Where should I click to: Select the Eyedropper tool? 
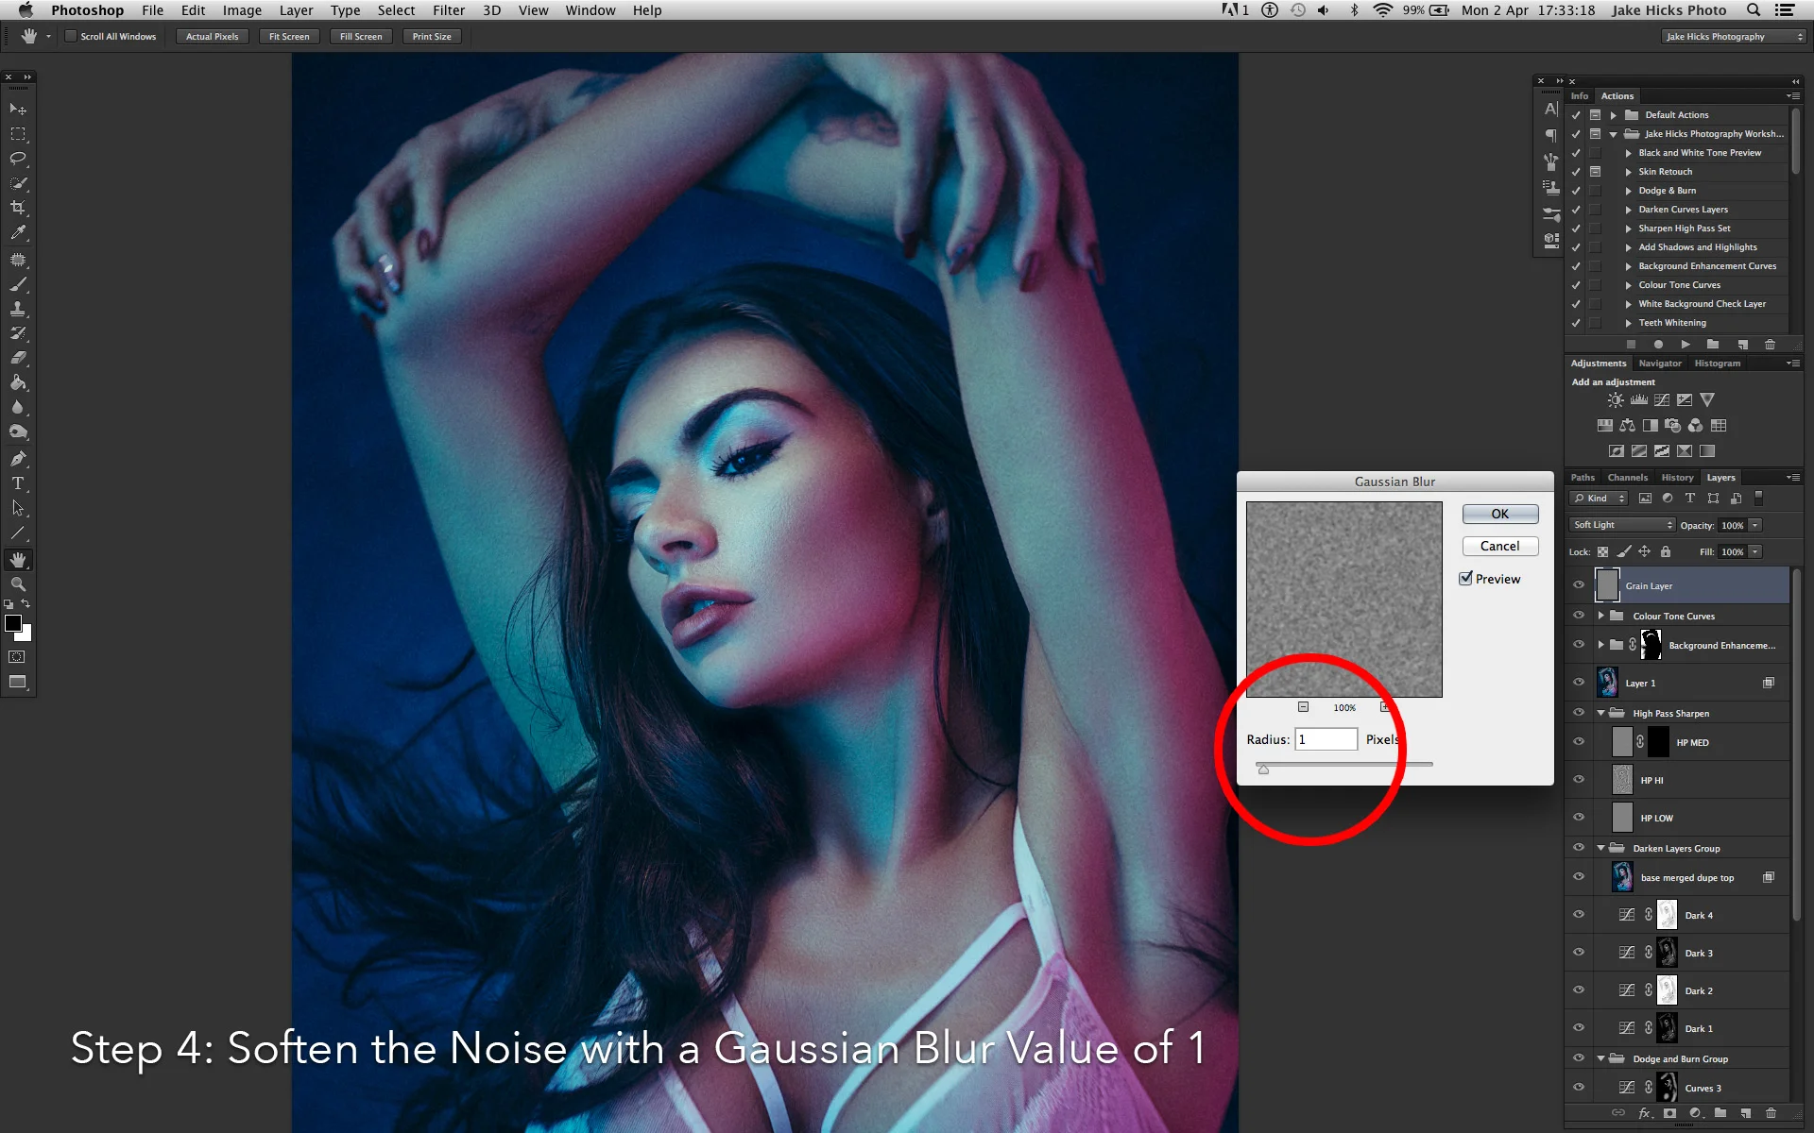point(17,232)
